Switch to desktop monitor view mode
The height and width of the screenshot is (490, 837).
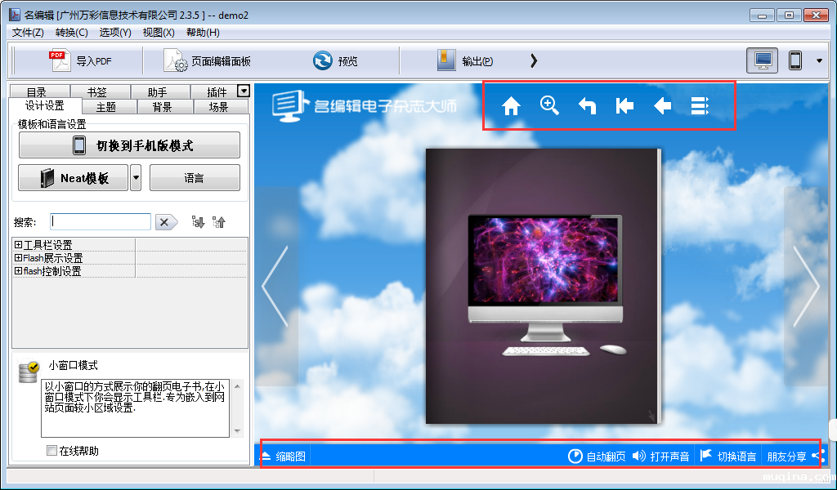point(762,61)
